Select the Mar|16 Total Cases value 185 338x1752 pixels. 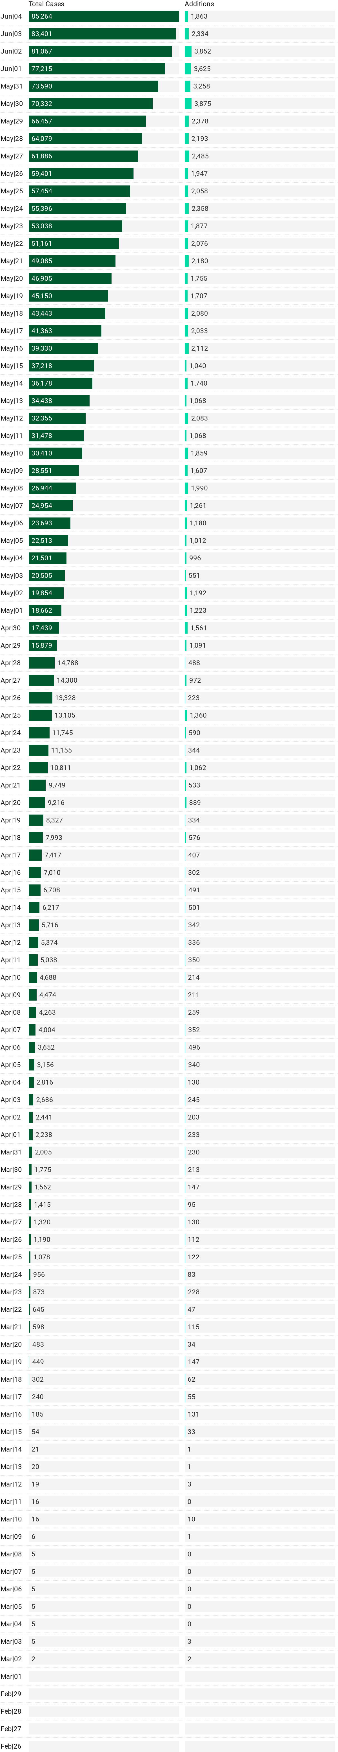tap(38, 1414)
